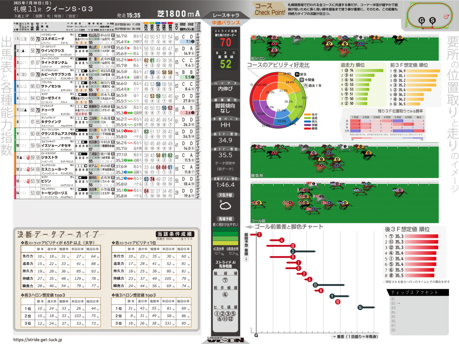Image resolution: width=459 pixels, height=344 pixels.
Task: Click goal chart marker number 9
Action: 332,296
